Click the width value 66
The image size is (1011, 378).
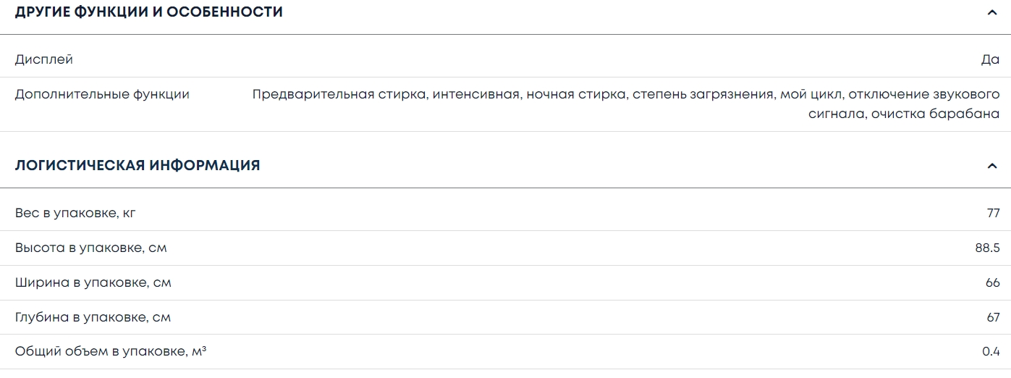(x=992, y=282)
